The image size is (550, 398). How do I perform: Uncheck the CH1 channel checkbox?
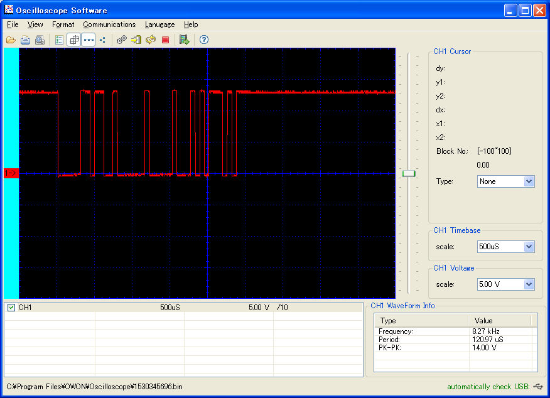11,308
